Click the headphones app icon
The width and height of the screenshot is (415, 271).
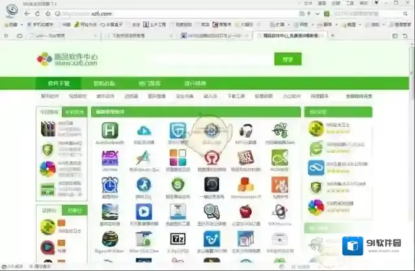(245, 130)
